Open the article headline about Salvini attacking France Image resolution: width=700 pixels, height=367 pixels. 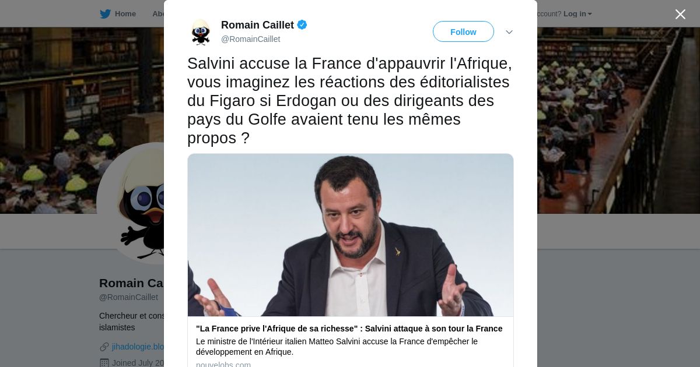[349, 329]
